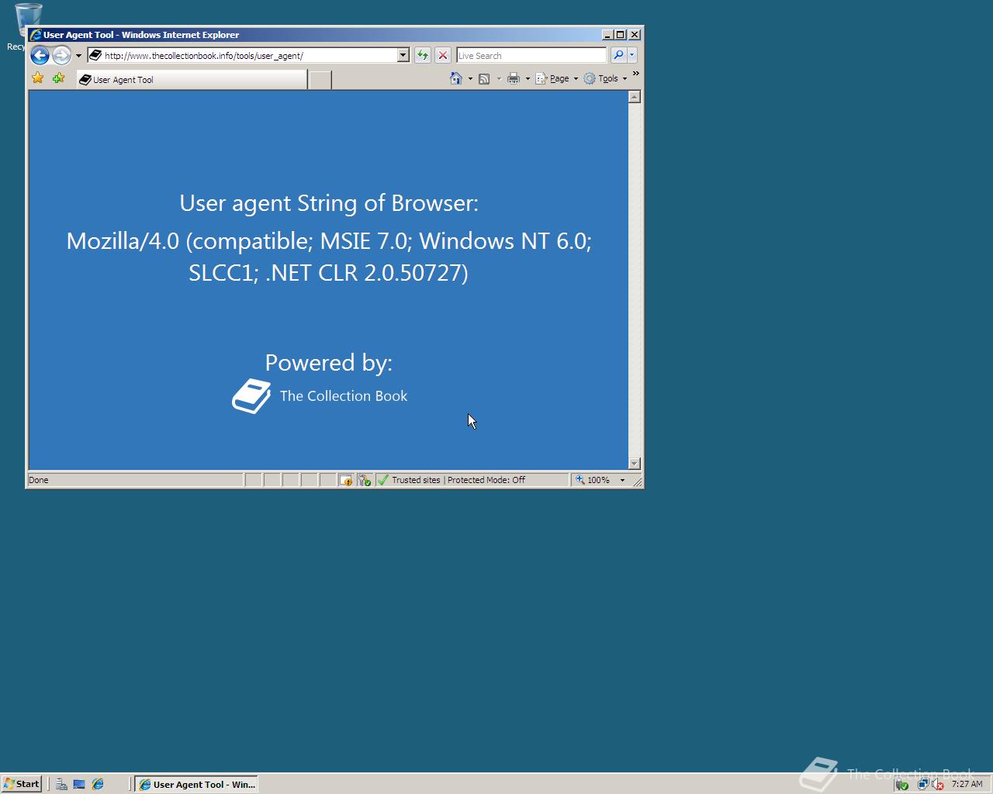Expand the Print options dropdown arrow

[x=528, y=78]
